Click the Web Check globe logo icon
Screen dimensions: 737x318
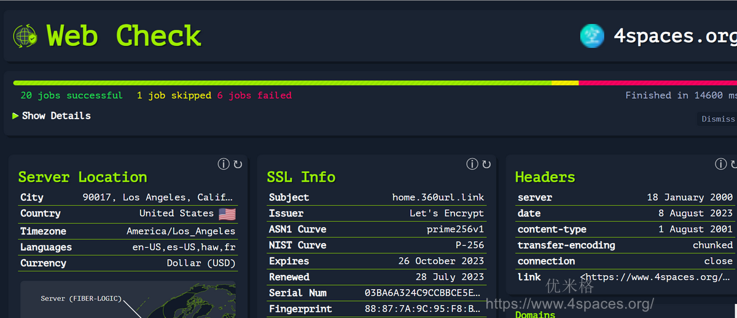pyautogui.click(x=25, y=36)
